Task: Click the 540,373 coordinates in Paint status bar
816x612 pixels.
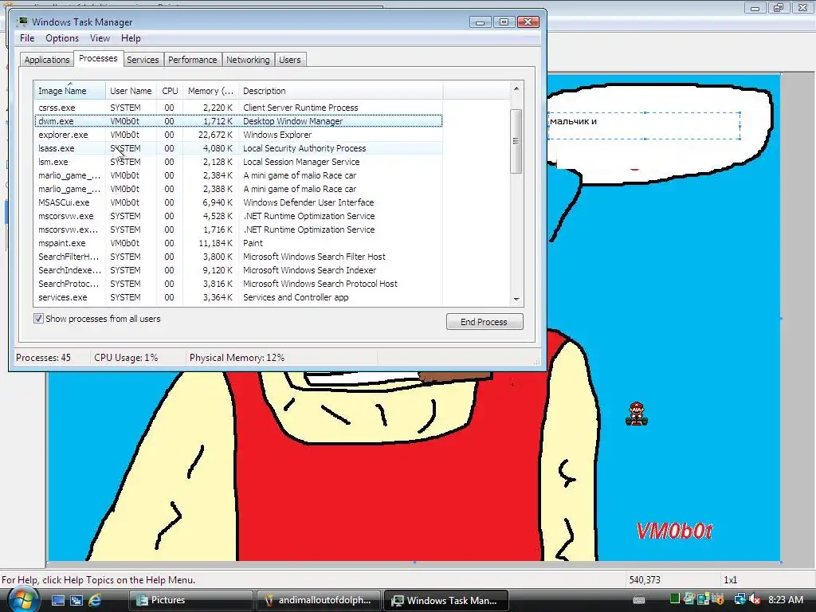Action: (x=644, y=580)
